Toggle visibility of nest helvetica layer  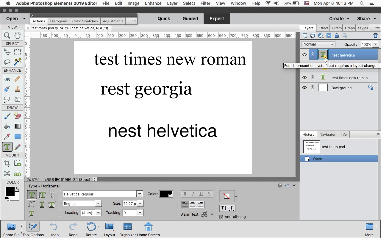tap(304, 55)
